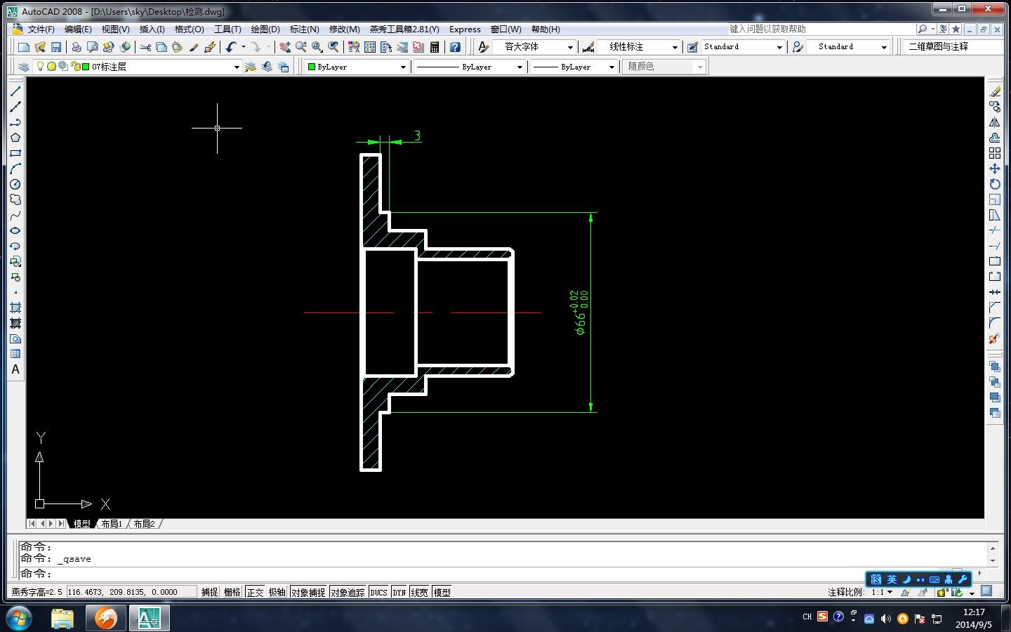Open the Layer Properties Manager icon
The width and height of the screenshot is (1011, 632).
[x=24, y=67]
